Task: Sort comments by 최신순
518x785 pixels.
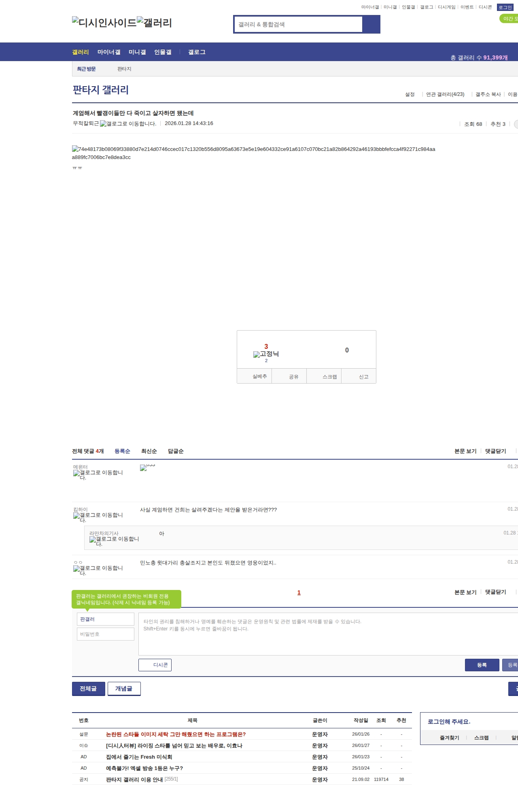Action: 149,451
